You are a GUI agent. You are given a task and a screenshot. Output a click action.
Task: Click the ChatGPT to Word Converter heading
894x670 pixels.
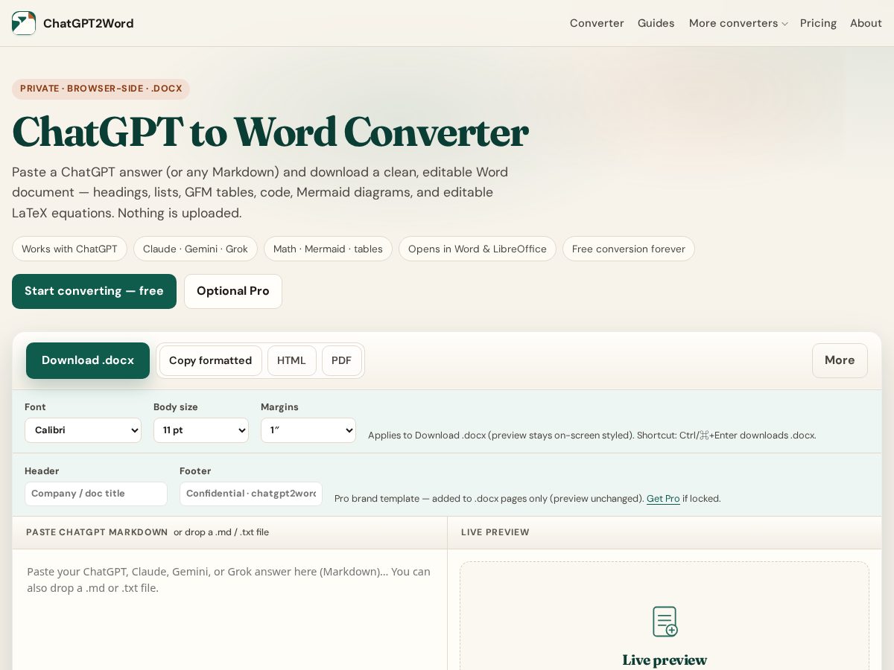tap(270, 132)
